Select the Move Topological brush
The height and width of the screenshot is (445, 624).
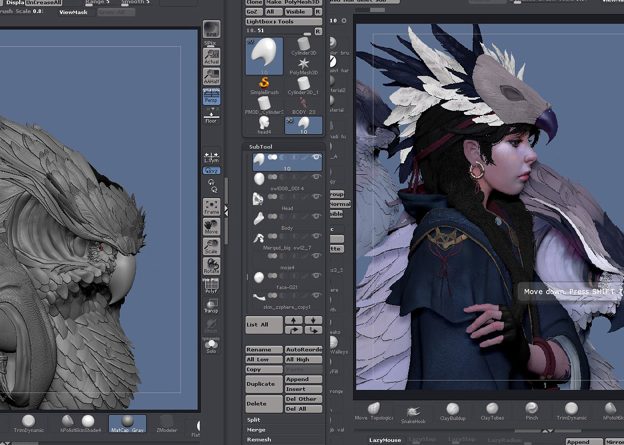coord(374,411)
